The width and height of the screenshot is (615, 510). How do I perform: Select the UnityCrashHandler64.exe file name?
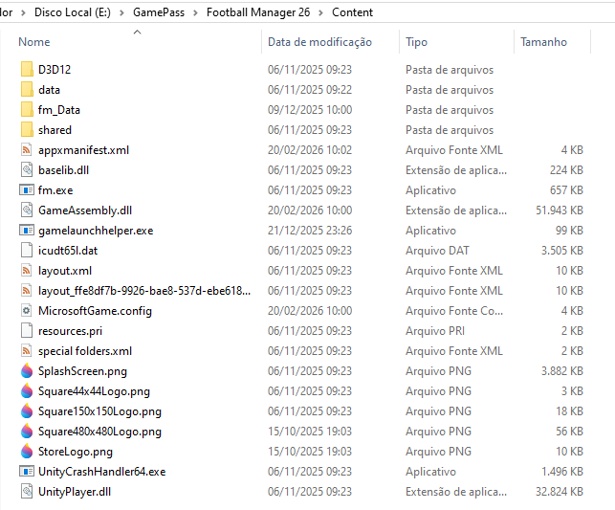[x=102, y=472]
